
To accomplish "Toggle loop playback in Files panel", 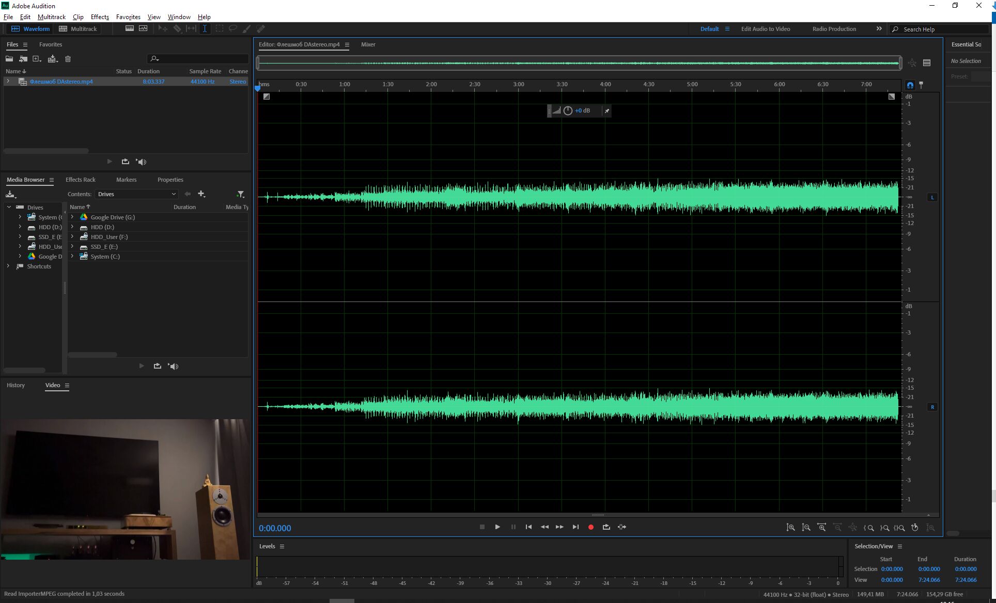I will coord(125,162).
